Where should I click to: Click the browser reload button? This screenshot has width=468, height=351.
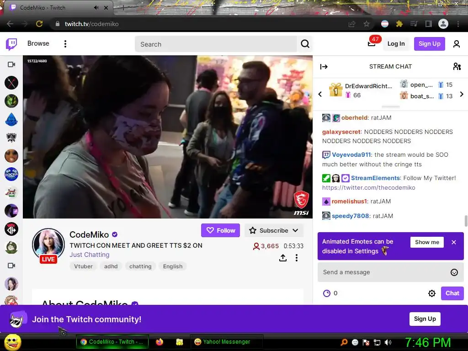pyautogui.click(x=39, y=24)
